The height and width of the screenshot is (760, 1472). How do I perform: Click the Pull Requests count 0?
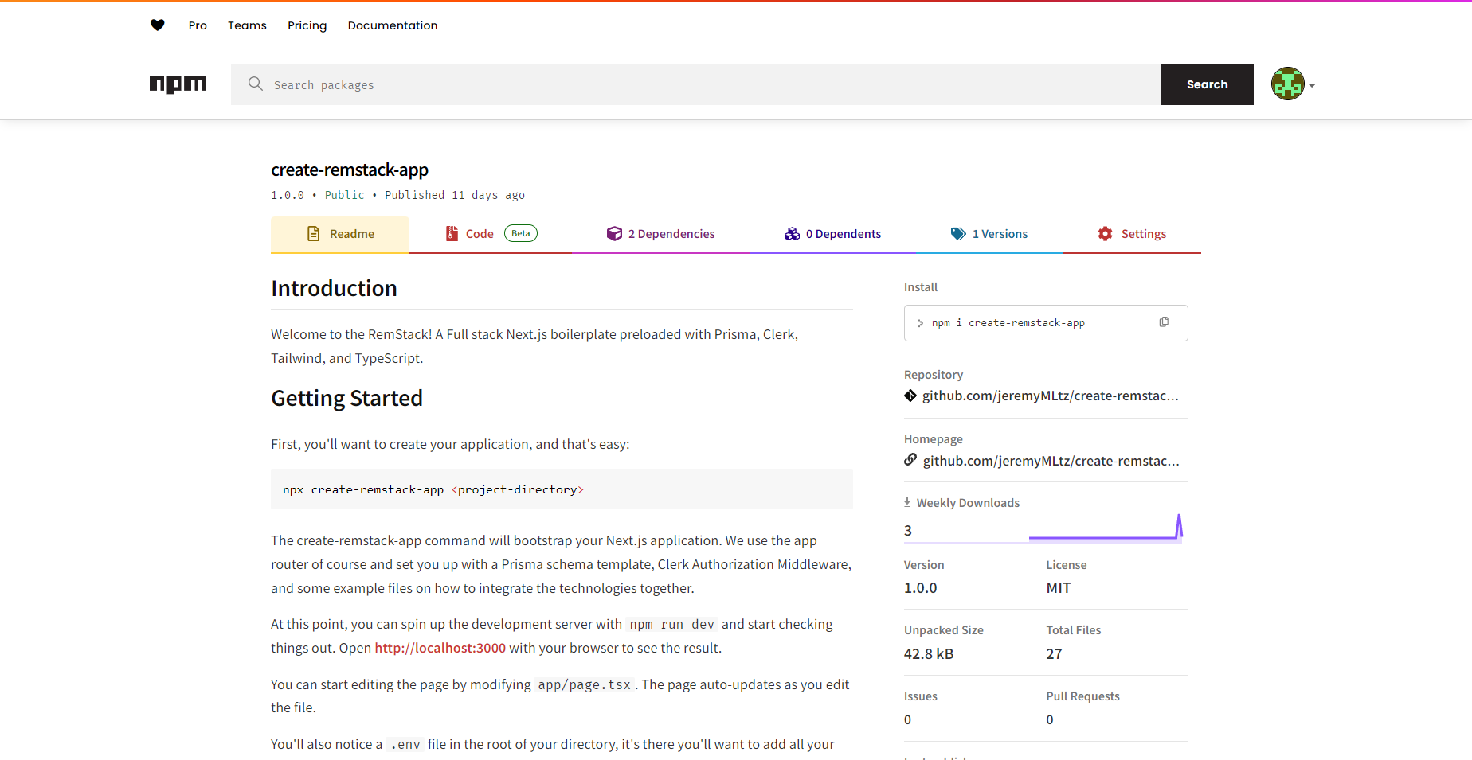click(x=1050, y=719)
